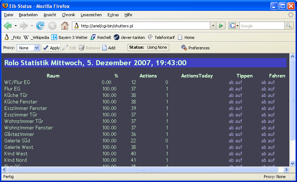
Task: Open the Extras menu
Action: [x=113, y=15]
